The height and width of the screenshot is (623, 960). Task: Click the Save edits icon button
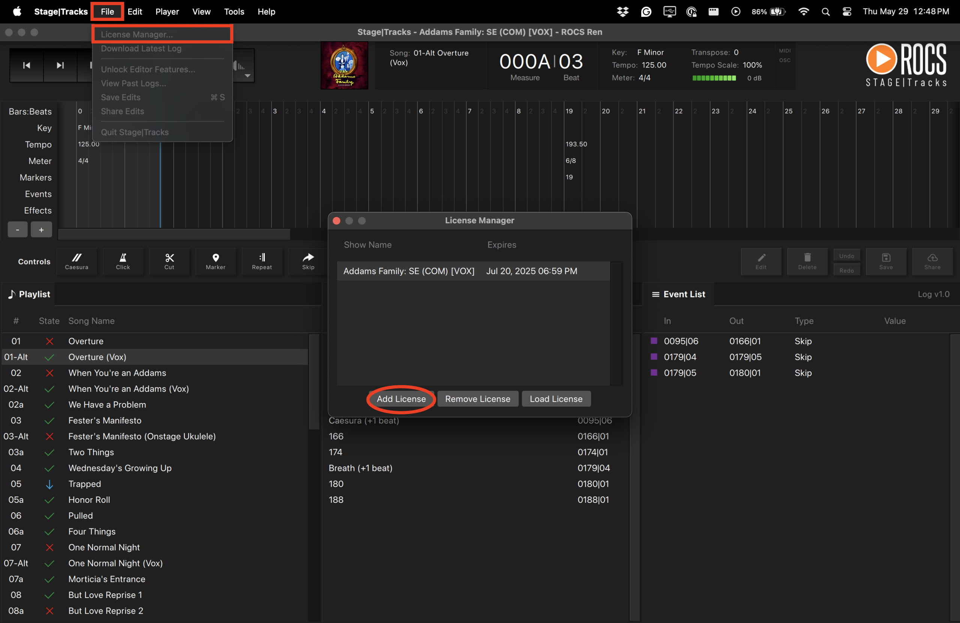[x=886, y=261]
